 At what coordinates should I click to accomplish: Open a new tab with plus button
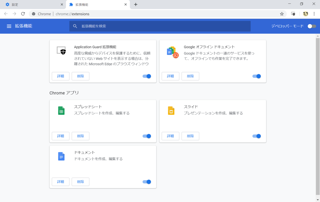(x=136, y=5)
